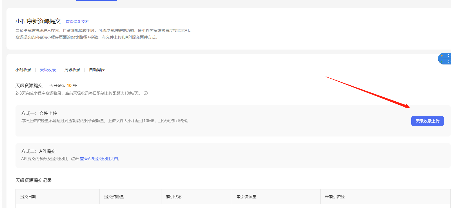
Task: Click the help question-mark icon beside quota text
Action: pos(146,93)
